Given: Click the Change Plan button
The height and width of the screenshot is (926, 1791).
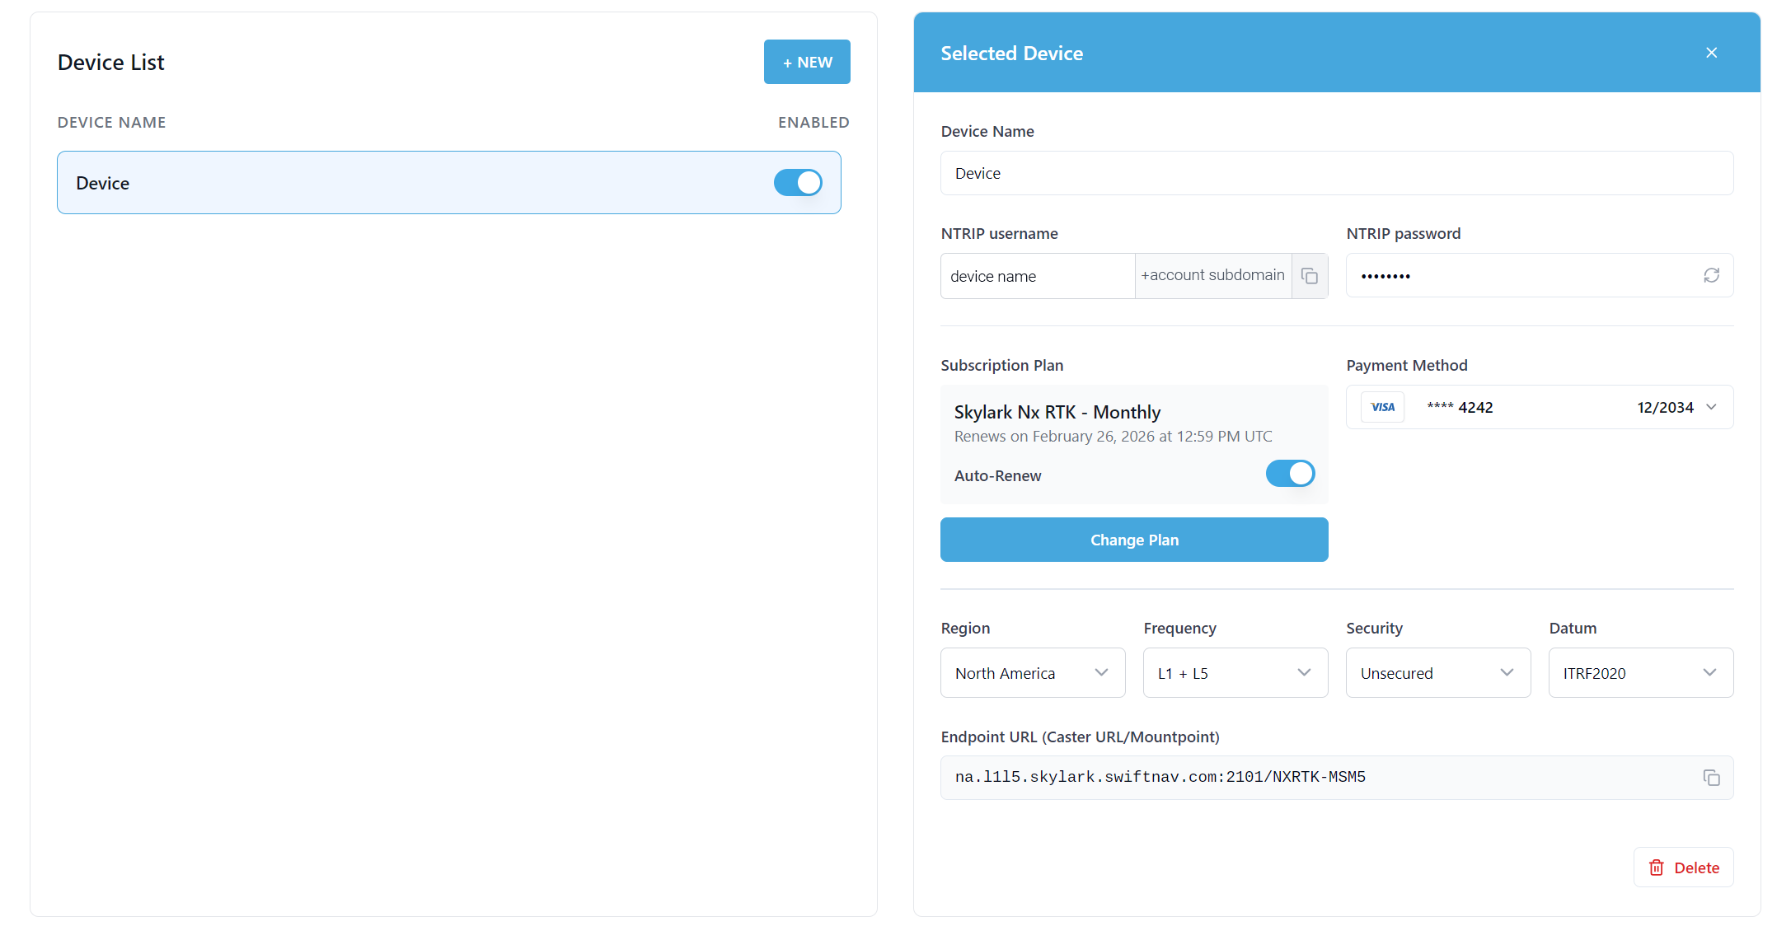Looking at the screenshot, I should click(1134, 540).
